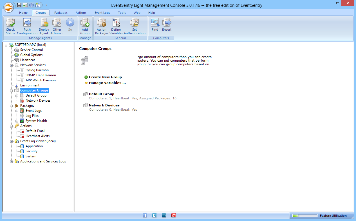This screenshot has height=221, width=356.
Task: Collapse the Event Log Viewer (local) node
Action: pyautogui.click(x=12, y=141)
